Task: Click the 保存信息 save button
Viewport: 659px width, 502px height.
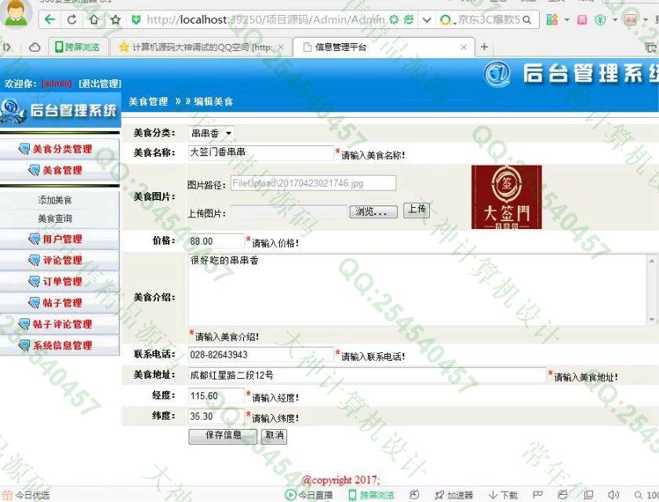Action: click(x=223, y=435)
